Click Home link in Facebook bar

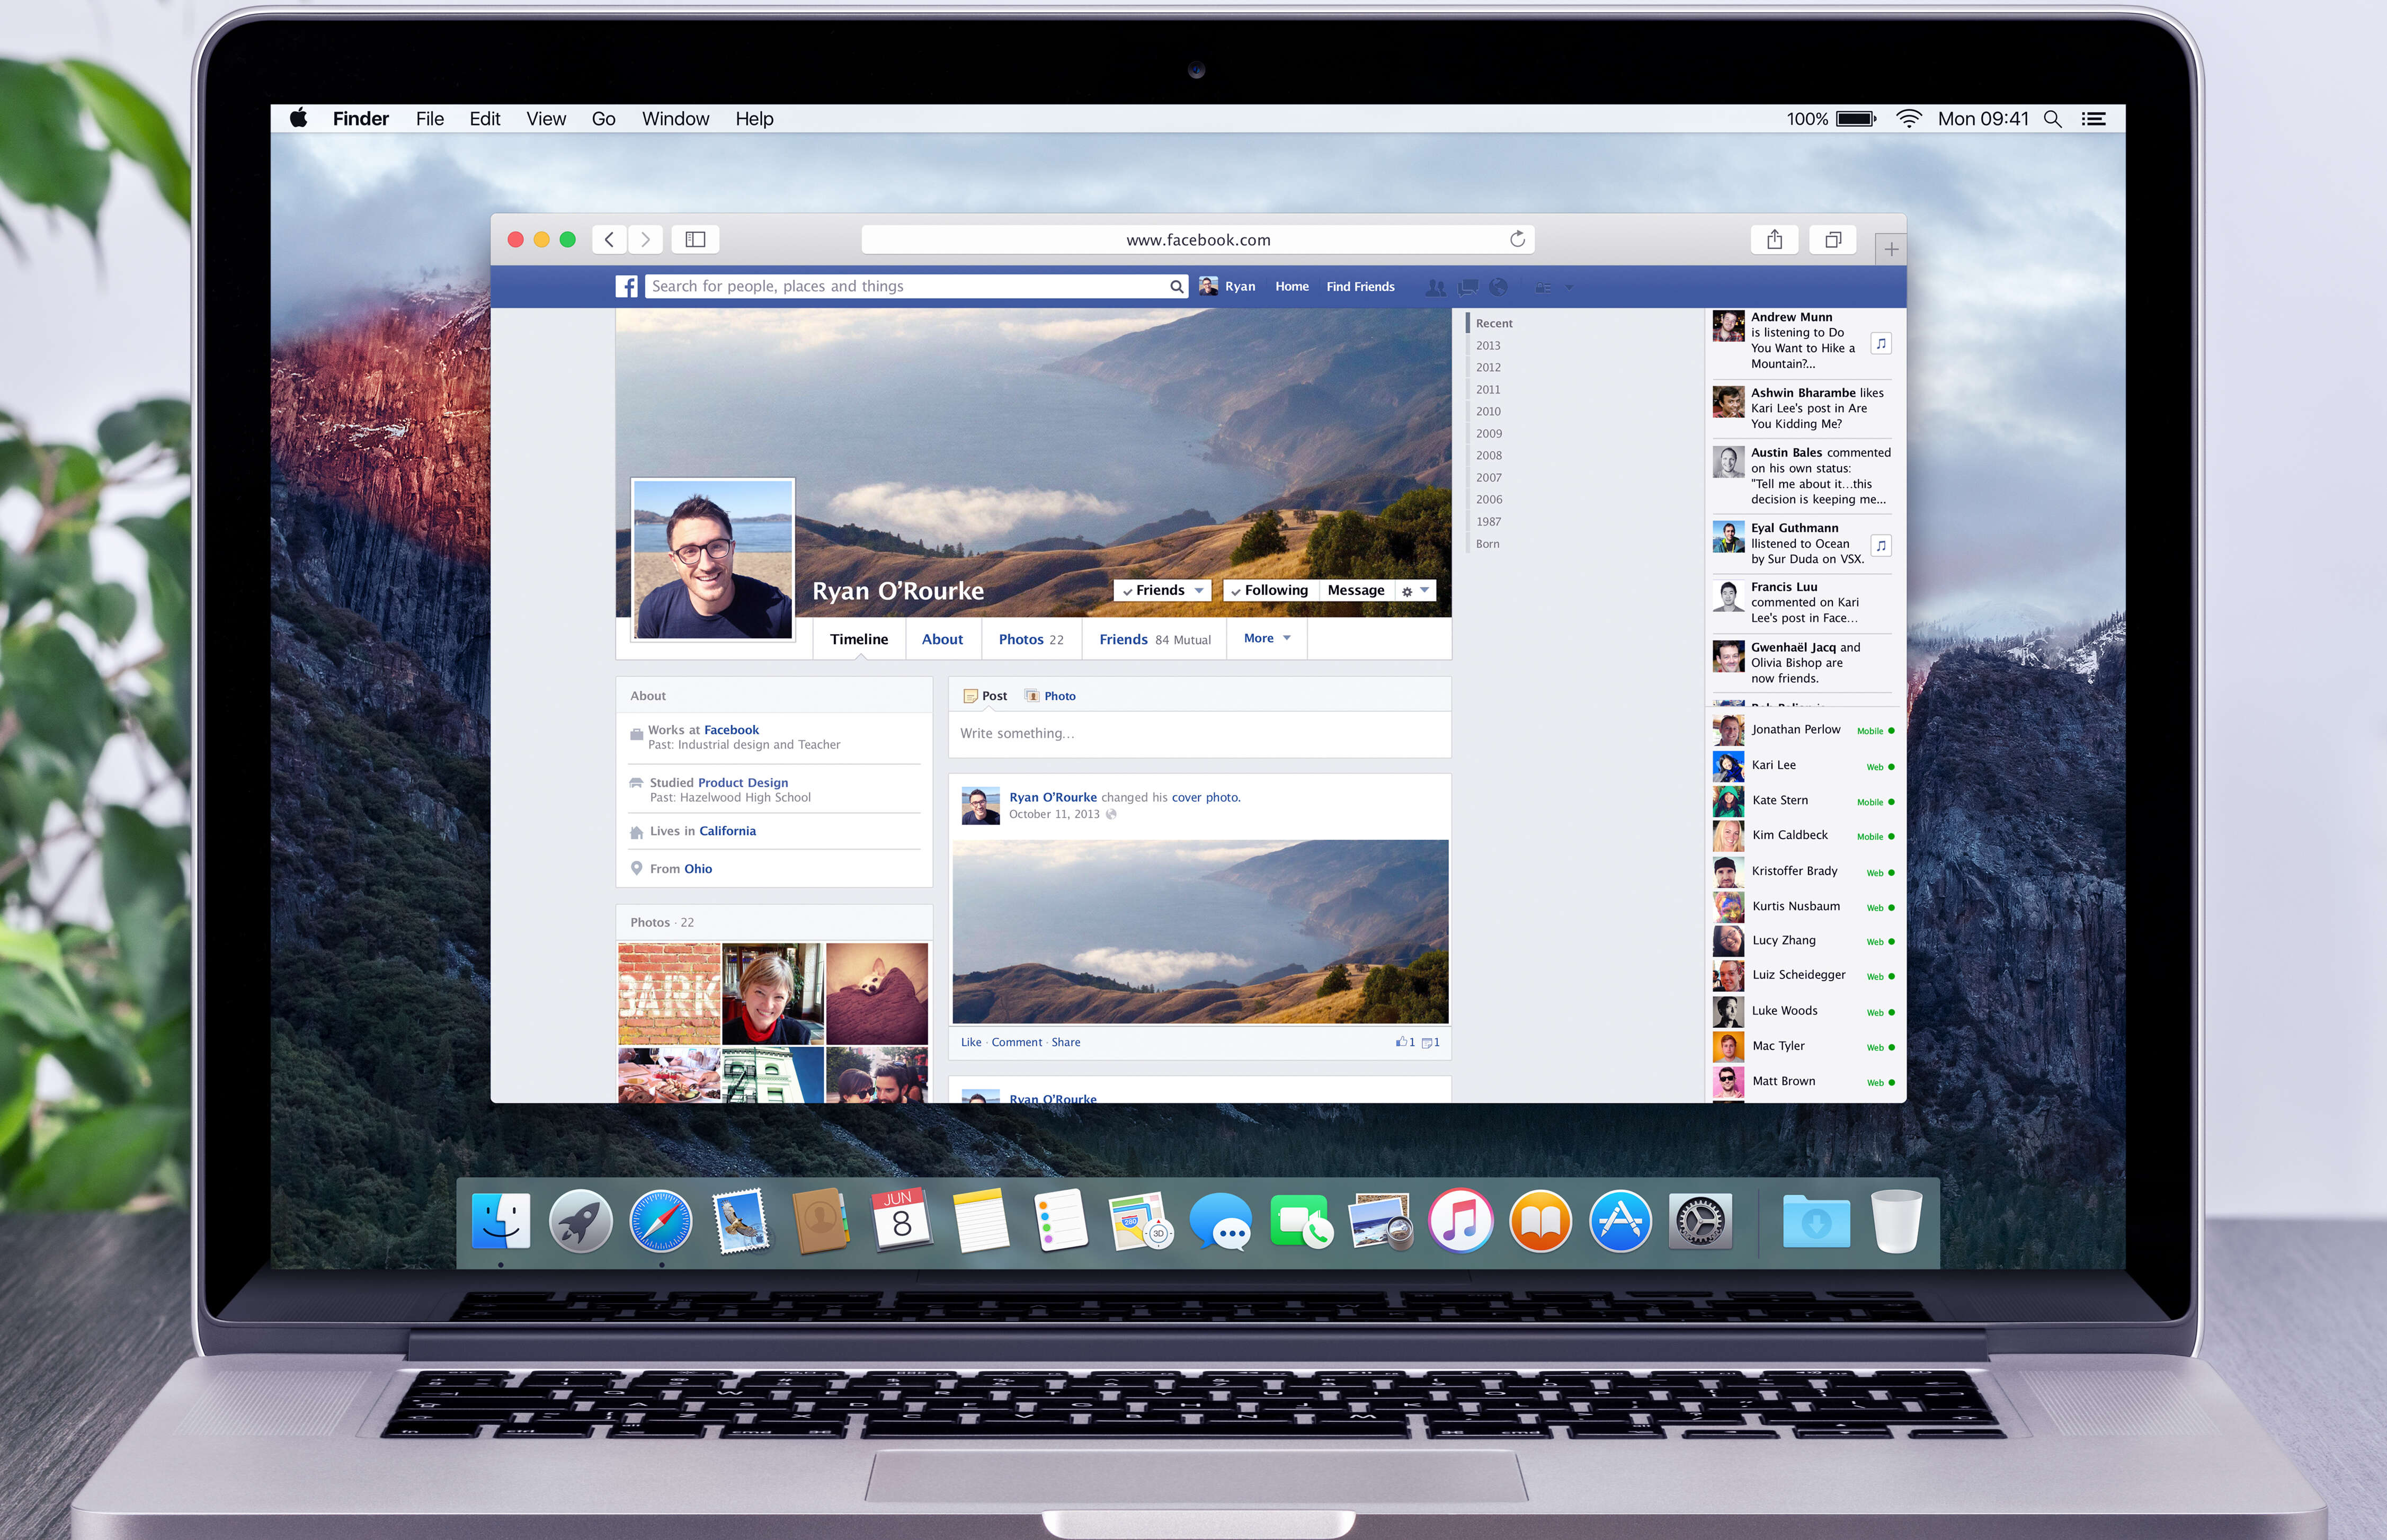click(1292, 286)
